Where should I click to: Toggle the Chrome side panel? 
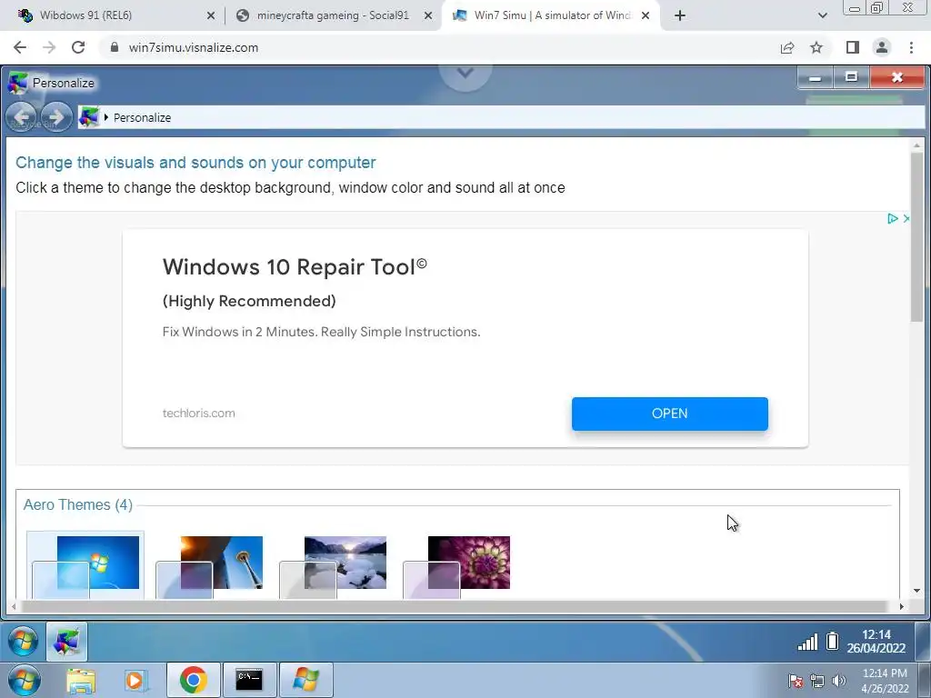tap(853, 47)
